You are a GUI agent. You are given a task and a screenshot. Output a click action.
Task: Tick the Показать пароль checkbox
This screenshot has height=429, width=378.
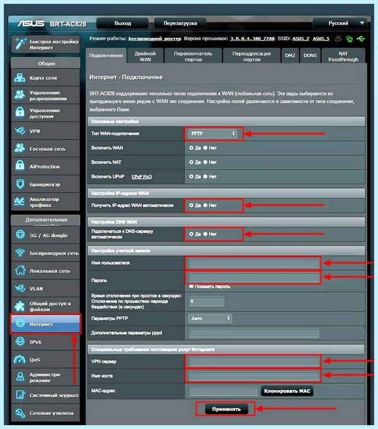pyautogui.click(x=192, y=286)
